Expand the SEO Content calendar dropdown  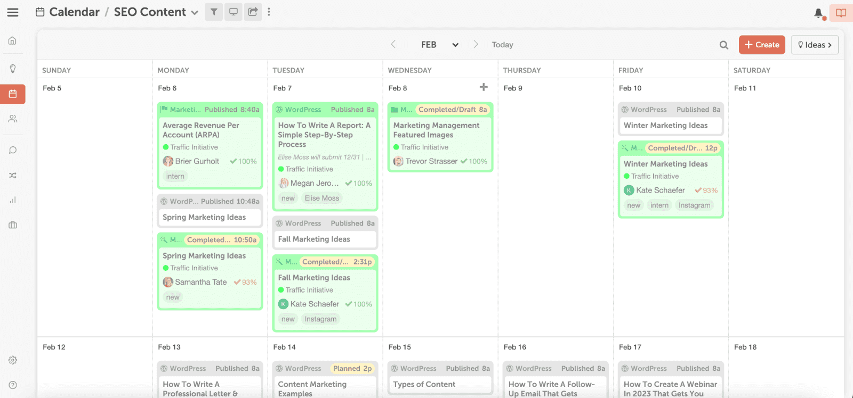[195, 13]
